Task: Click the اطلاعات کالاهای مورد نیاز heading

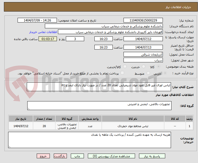Action: (174, 95)
